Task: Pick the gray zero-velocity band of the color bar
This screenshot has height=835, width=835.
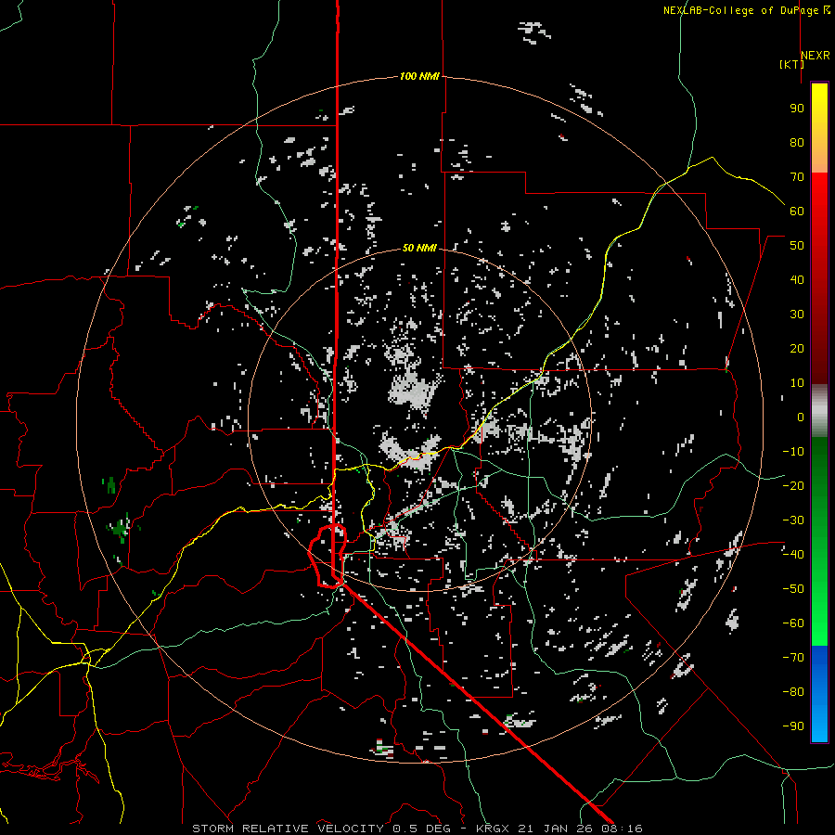Action: (x=819, y=411)
